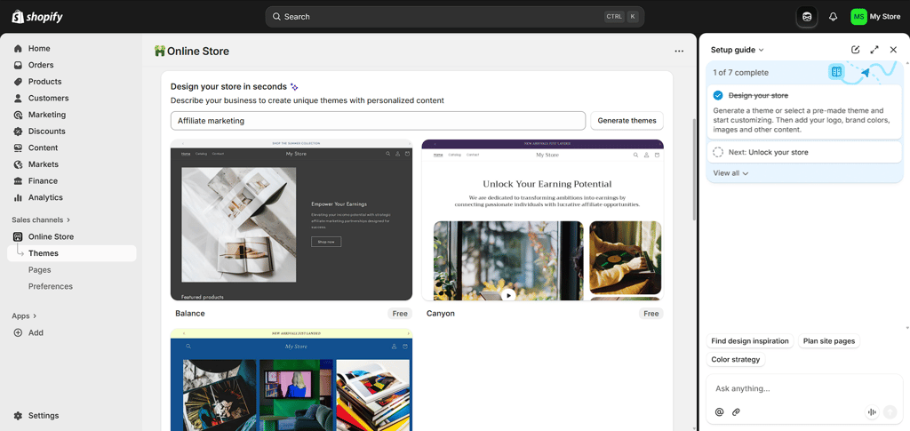Open the Setup guide dropdown
The image size is (910, 431).
[x=737, y=50]
